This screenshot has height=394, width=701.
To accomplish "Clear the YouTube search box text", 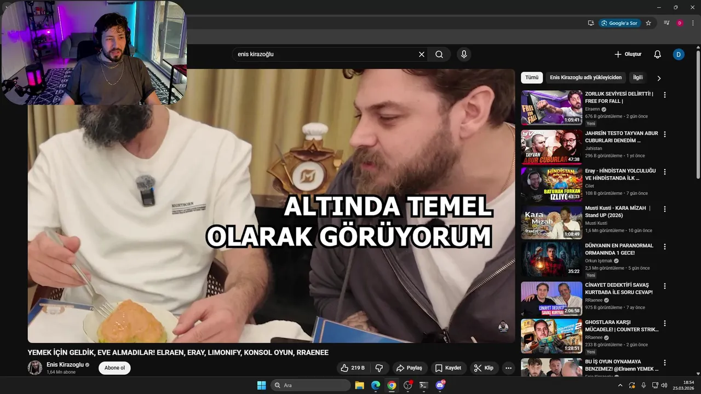I will [x=422, y=54].
